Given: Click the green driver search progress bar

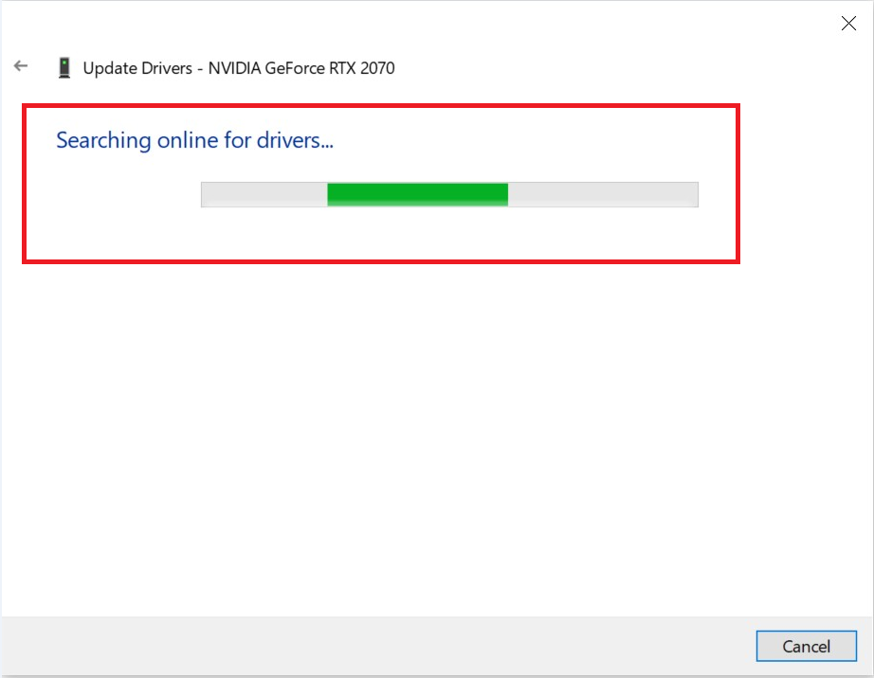Looking at the screenshot, I should (x=449, y=195).
